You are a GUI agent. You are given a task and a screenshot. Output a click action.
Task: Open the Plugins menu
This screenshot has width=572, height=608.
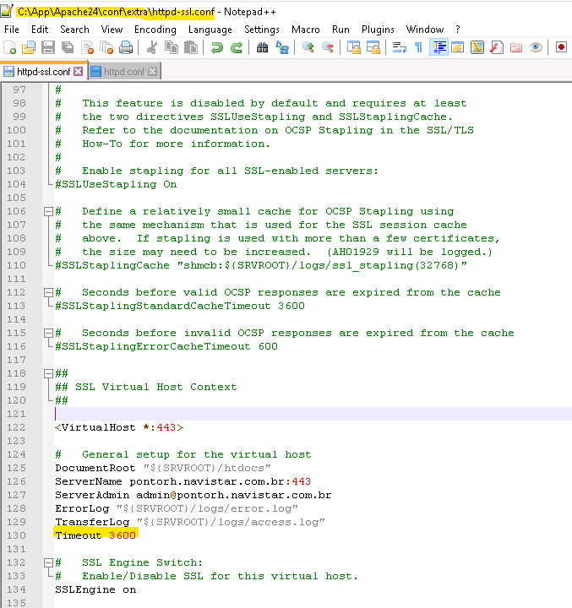[378, 30]
